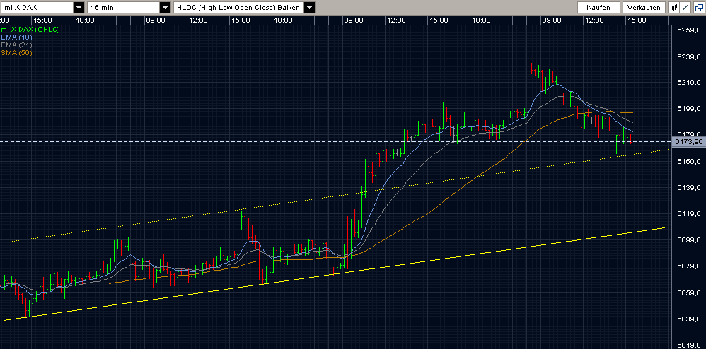Click the 6079,0 price axis label
The image size is (706, 349).
[688, 266]
